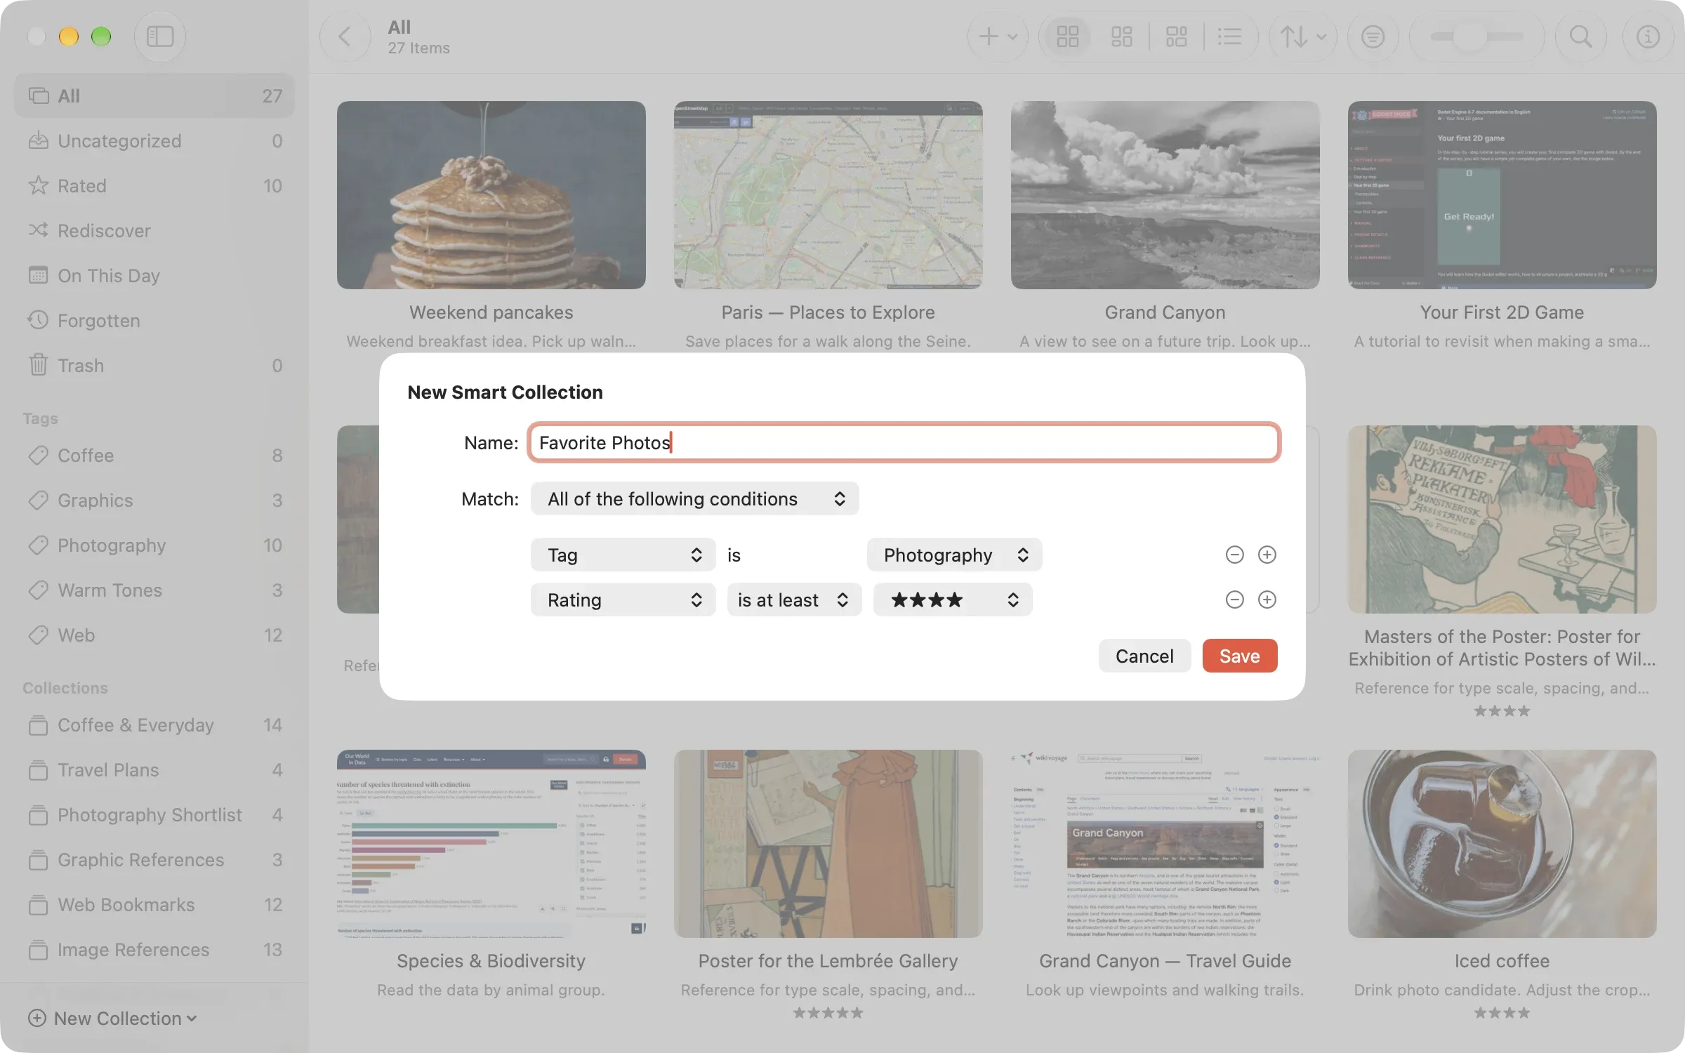Open the Rated sidebar section

point(154,185)
